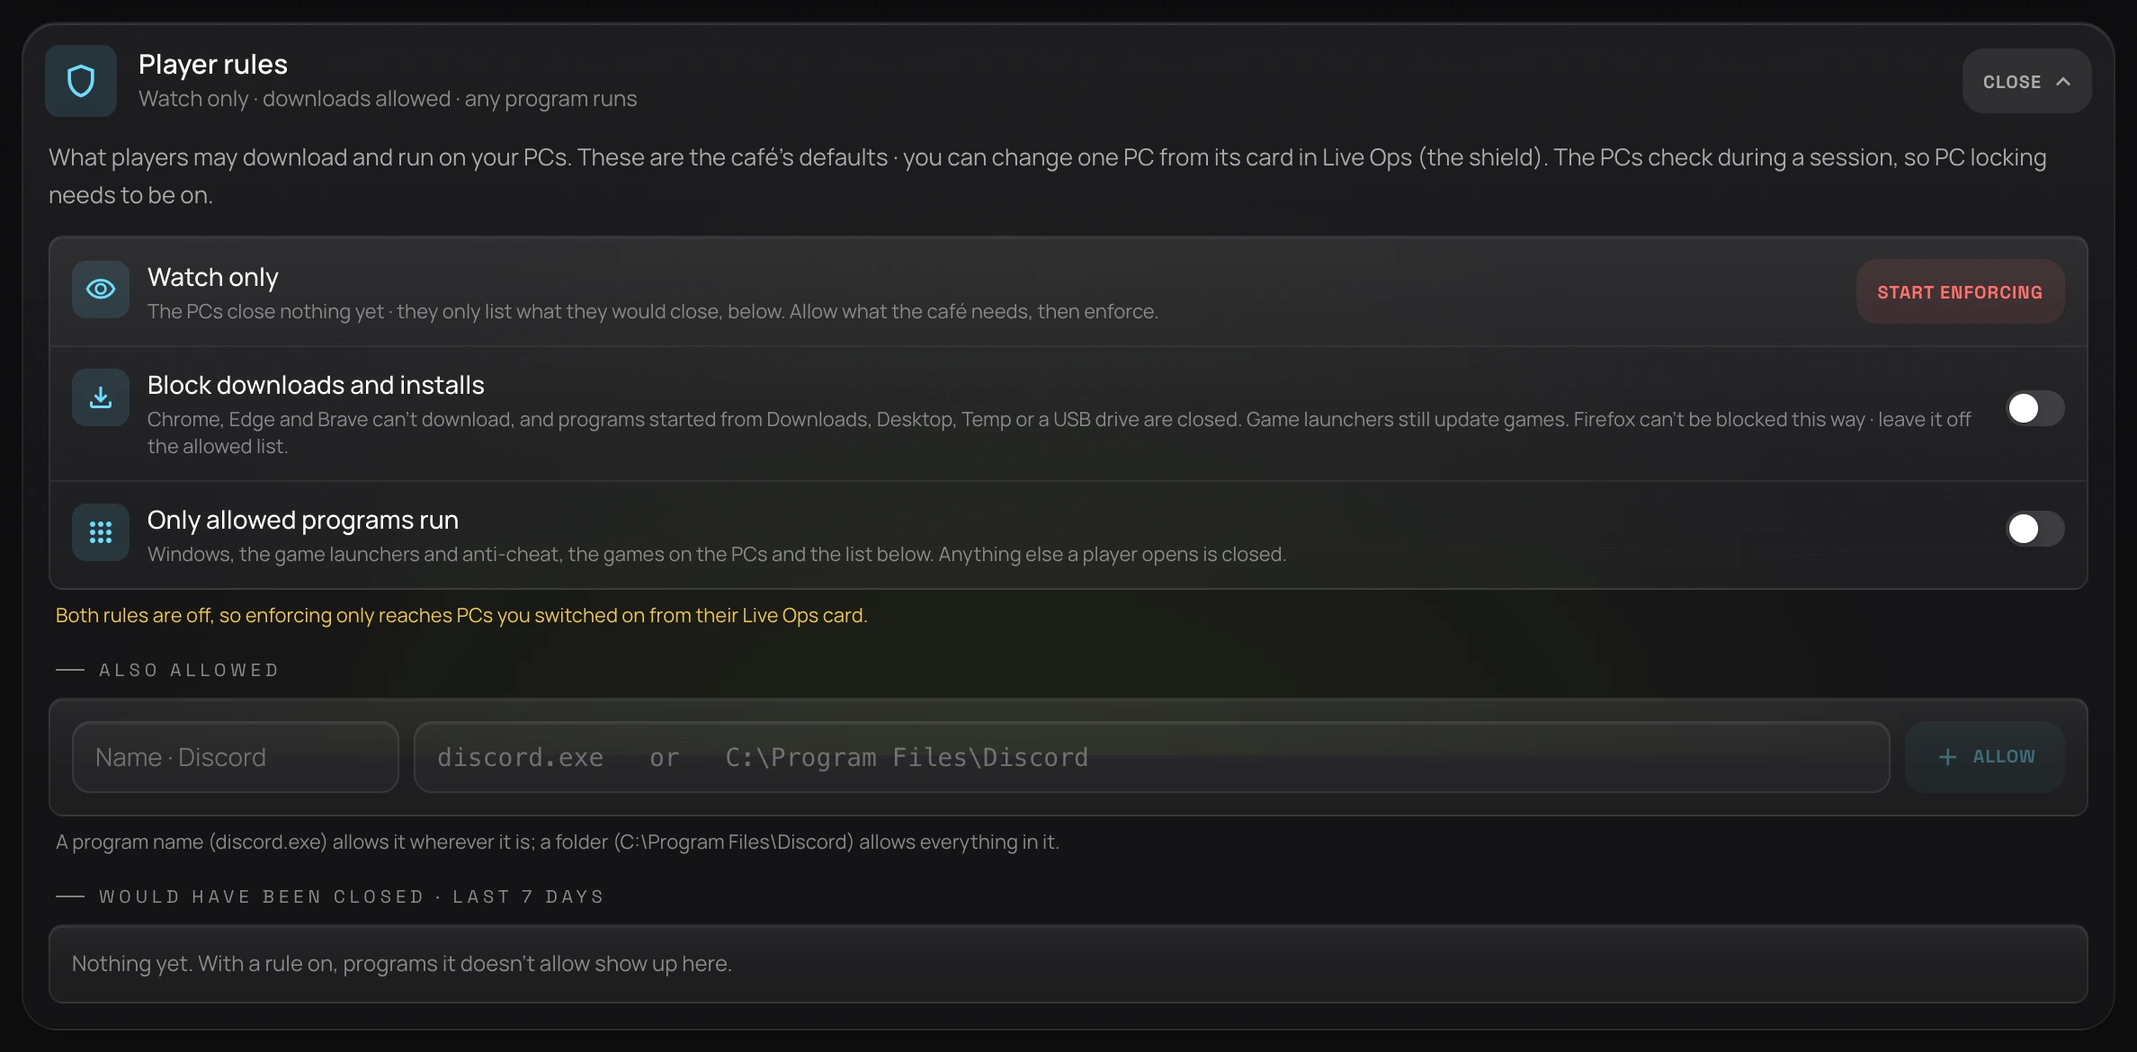
Task: Click the plus icon on Allow button
Action: click(1947, 757)
